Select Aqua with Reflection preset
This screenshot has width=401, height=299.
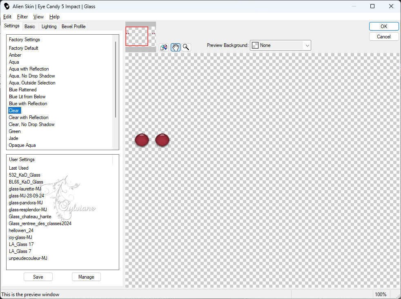[x=29, y=69]
